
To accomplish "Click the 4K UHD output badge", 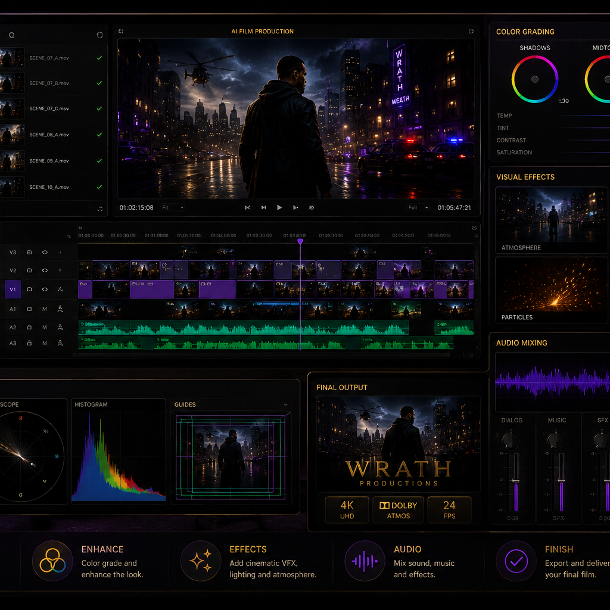I will pyautogui.click(x=347, y=510).
